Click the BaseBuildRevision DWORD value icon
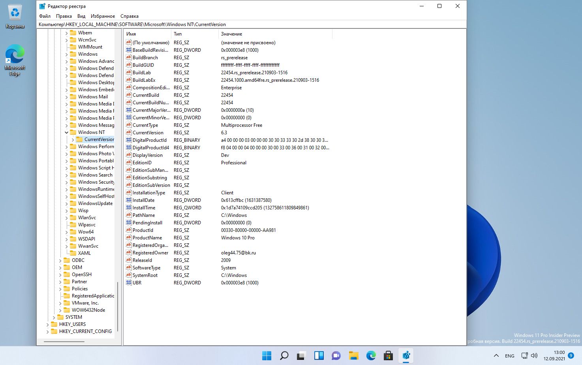Image resolution: width=582 pixels, height=365 pixels. click(x=129, y=50)
